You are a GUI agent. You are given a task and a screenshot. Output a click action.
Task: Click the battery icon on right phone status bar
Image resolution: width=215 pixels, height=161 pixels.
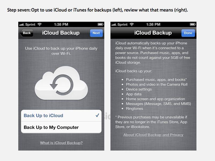pyautogui.click(x=193, y=24)
